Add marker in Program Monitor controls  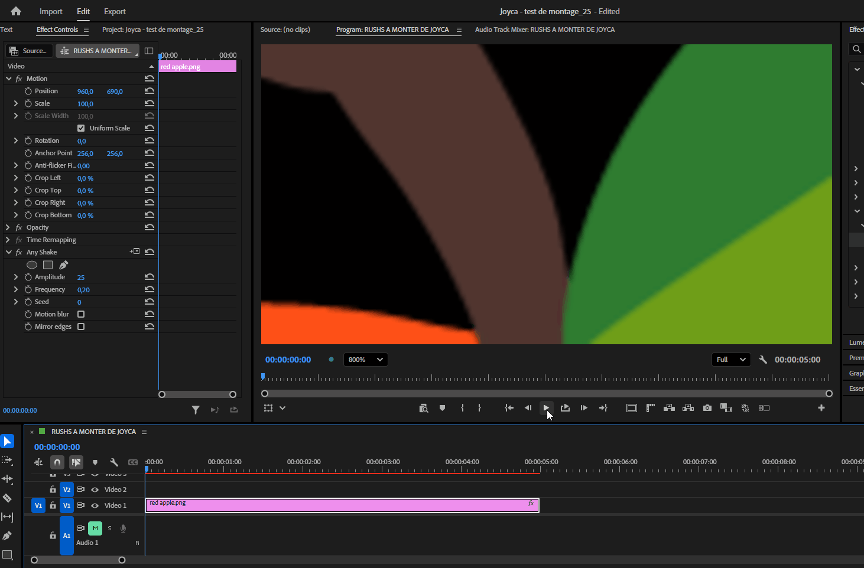click(x=442, y=408)
